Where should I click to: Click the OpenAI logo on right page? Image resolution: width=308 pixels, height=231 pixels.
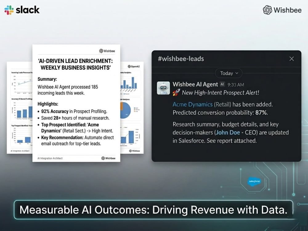pyautogui.click(x=134, y=67)
